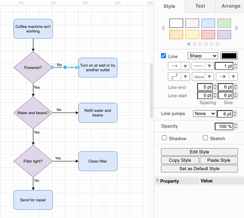Open the connection arrow style picker
The width and height of the screenshot is (244, 218).
179,66
